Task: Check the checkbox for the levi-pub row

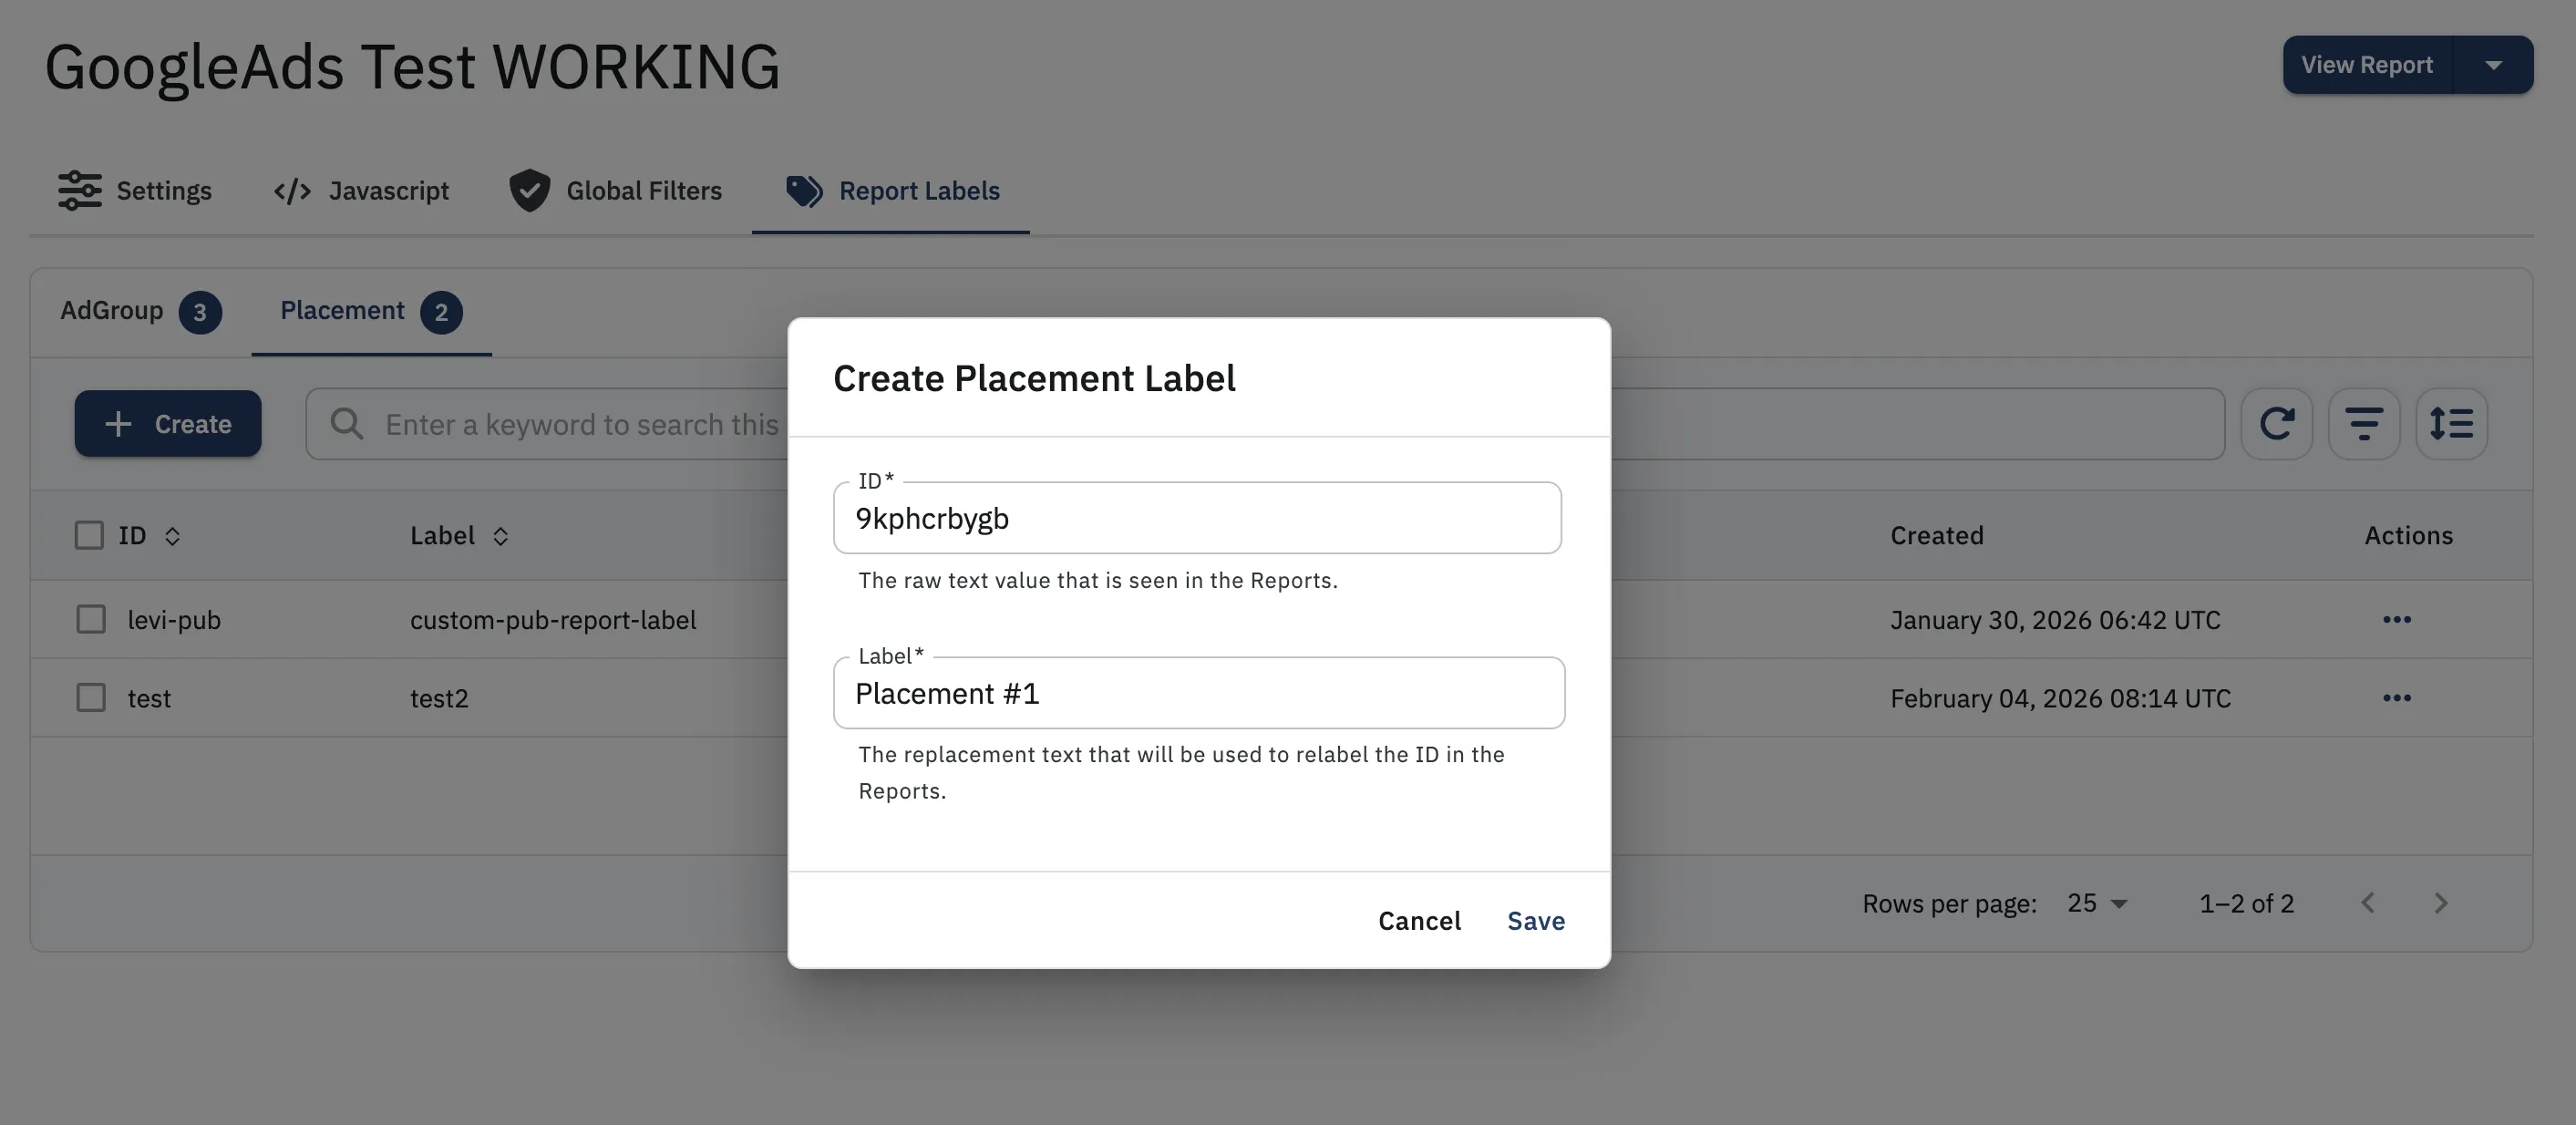Action: click(89, 619)
